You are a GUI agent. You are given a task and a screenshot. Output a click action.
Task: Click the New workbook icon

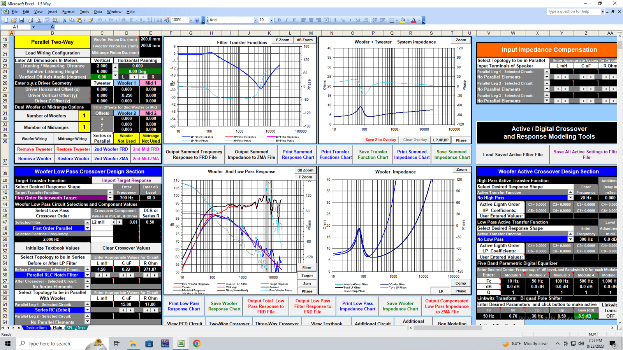click(x=6, y=20)
